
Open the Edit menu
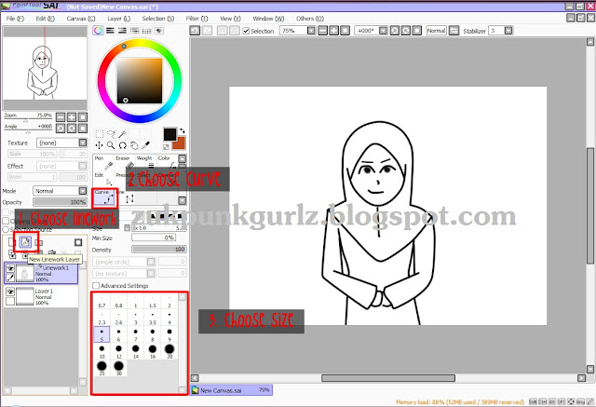pos(46,19)
